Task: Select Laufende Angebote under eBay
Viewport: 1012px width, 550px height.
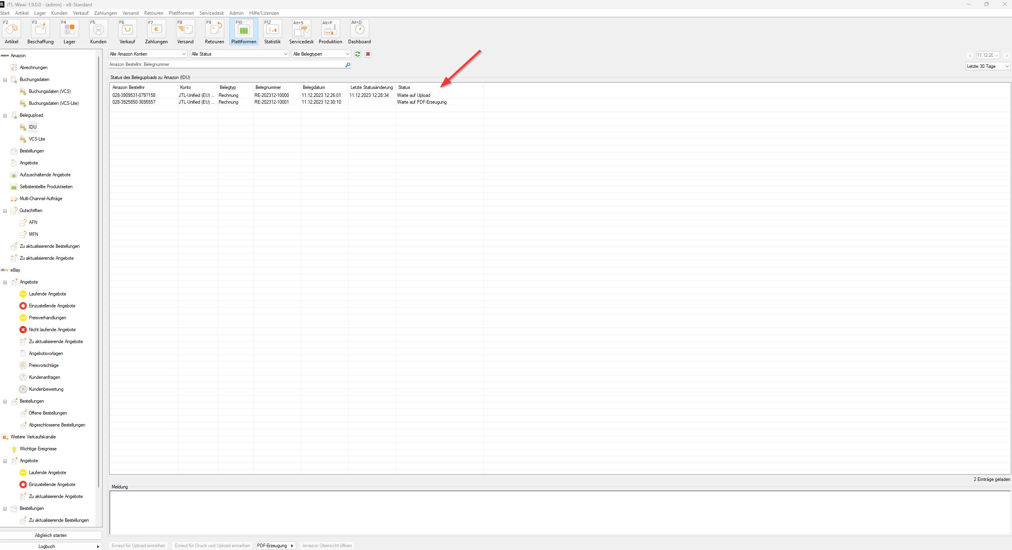Action: click(x=47, y=294)
